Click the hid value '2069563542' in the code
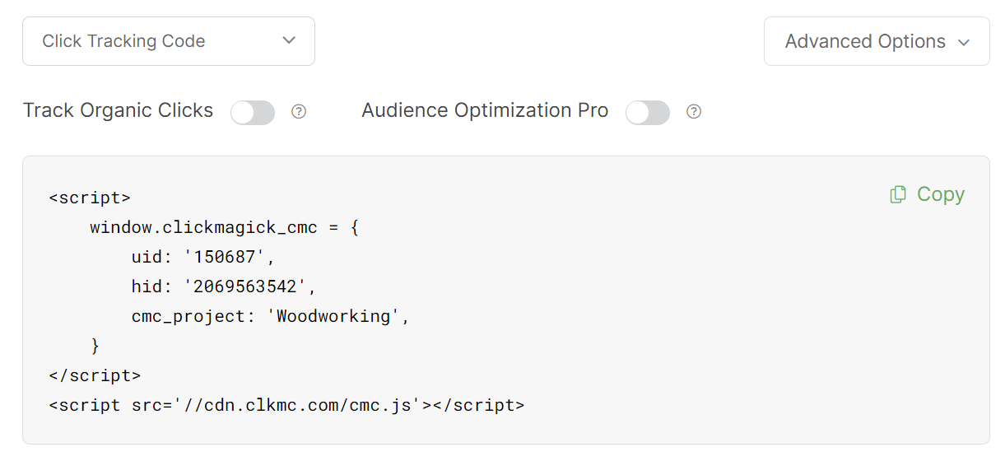Screen dimensions: 1005x461 (x=245, y=286)
